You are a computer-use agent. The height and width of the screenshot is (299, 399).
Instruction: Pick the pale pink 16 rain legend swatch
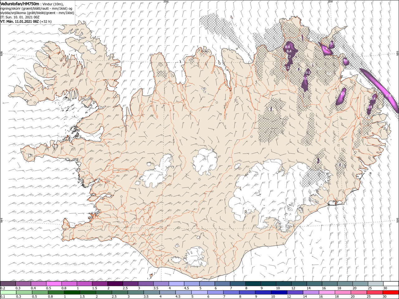tap(327, 292)
